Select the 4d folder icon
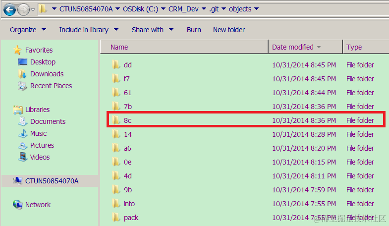This screenshot has height=226, width=389. [x=115, y=176]
